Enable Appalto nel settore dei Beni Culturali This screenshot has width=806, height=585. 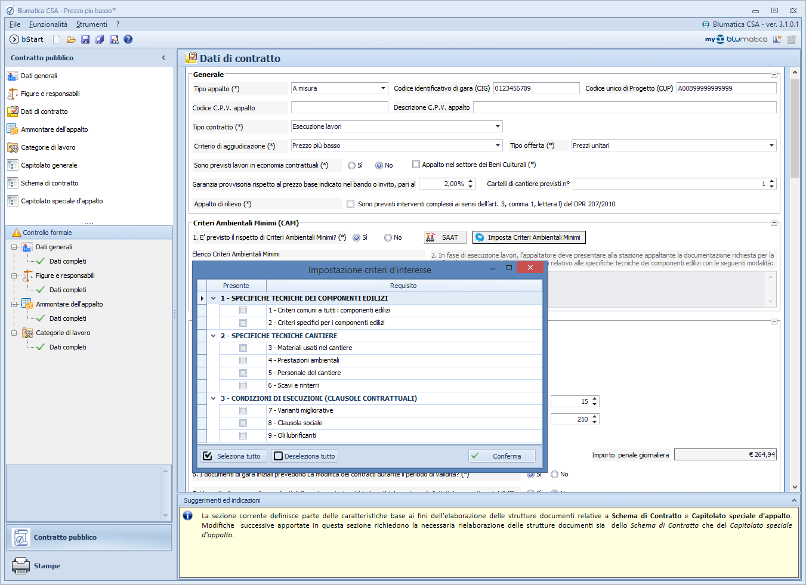pyautogui.click(x=416, y=165)
